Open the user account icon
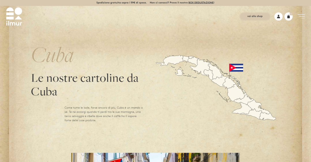 (278, 16)
